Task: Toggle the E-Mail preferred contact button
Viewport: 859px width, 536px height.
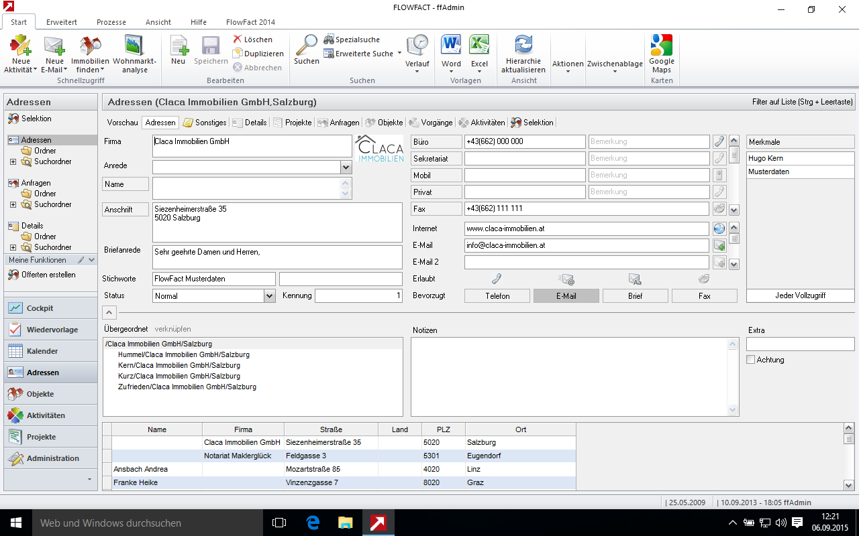Action: (x=566, y=296)
